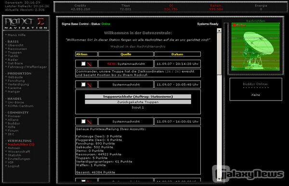Click the scrollbar down arrow
Screen dimensions: 289x186
pyautogui.click(x=219, y=179)
